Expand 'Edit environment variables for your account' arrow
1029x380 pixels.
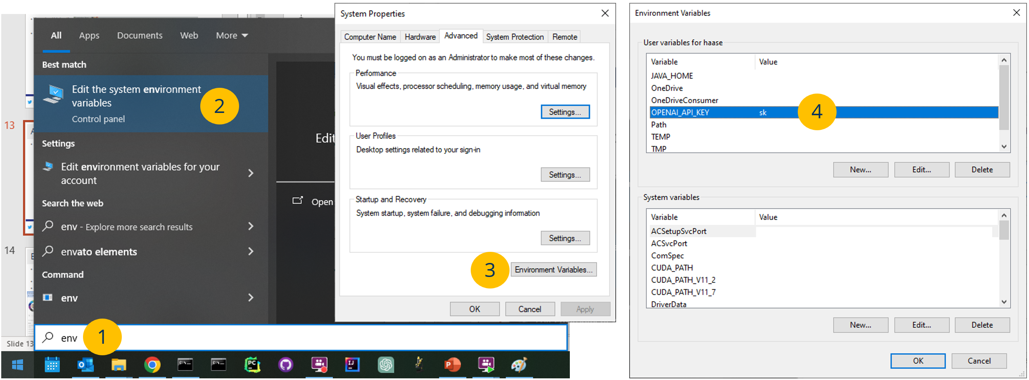tap(250, 173)
